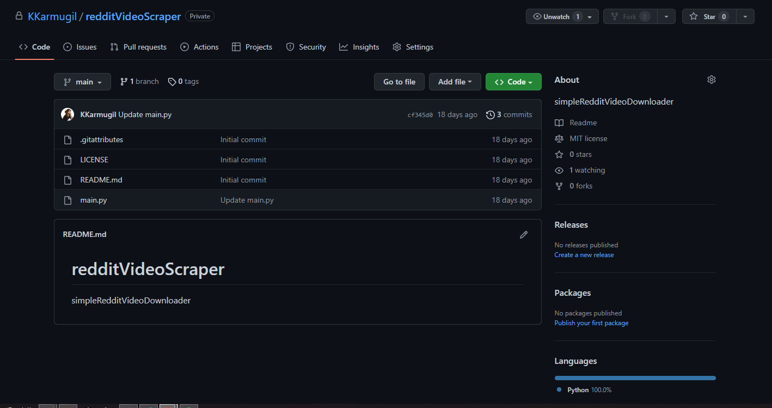
Task: Open the KKarmugil avatar in commit row
Action: 68,114
